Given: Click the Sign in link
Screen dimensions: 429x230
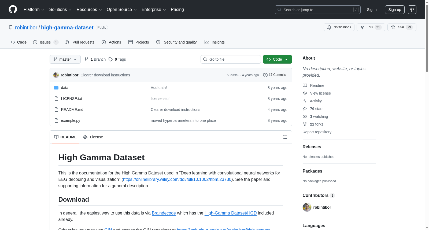Looking at the screenshot, I should 373,10.
